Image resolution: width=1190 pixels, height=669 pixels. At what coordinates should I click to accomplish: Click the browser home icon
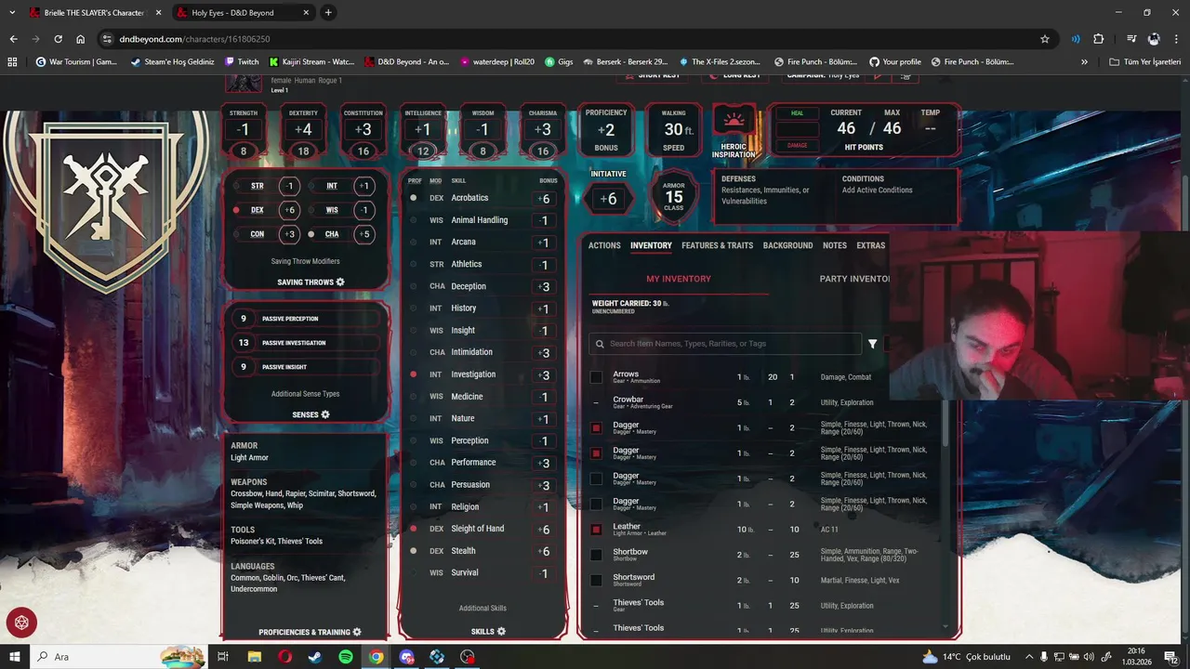81,39
